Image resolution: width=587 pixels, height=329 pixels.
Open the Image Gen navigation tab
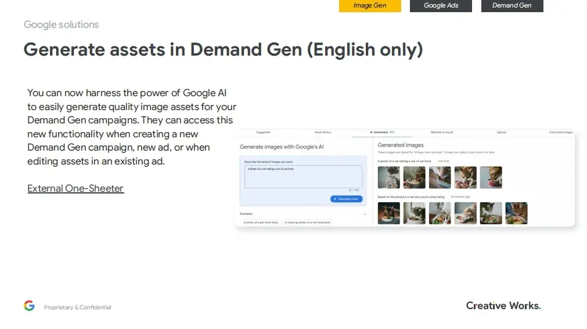click(x=370, y=6)
